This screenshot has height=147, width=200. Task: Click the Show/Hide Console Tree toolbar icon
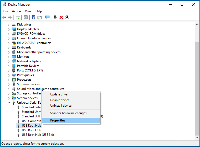(18, 17)
